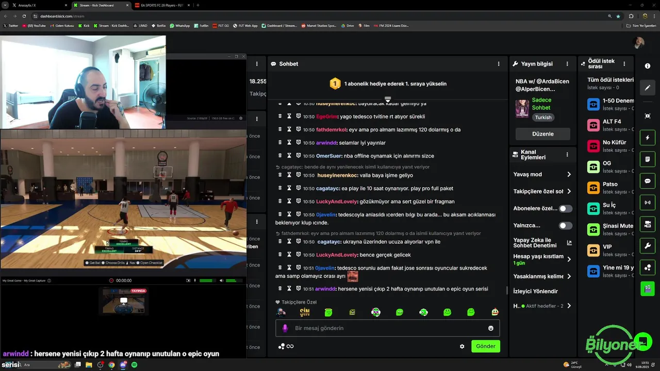Viewport: 660px width, 371px height.
Task: Expand Aktif hedefler row
Action: [542, 306]
